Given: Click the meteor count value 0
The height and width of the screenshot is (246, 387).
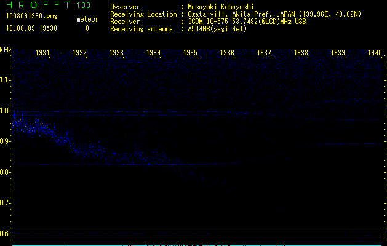Looking at the screenshot, I should (x=87, y=28).
